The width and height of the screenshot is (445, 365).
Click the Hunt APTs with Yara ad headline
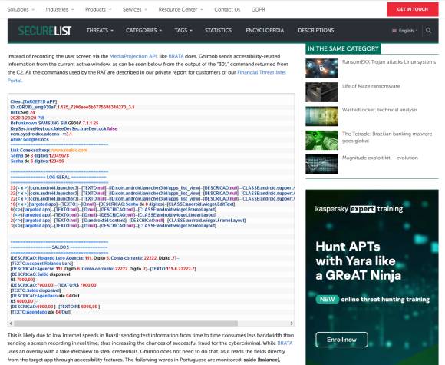(x=358, y=261)
